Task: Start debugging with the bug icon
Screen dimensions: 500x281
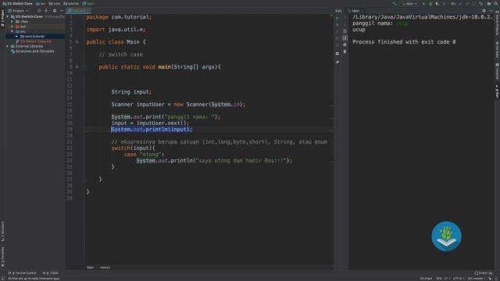Action: (x=430, y=3)
